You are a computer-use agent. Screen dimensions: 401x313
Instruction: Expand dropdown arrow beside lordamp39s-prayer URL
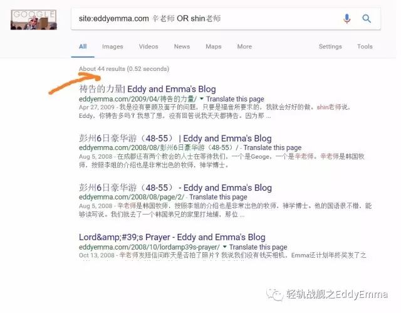pos(224,247)
